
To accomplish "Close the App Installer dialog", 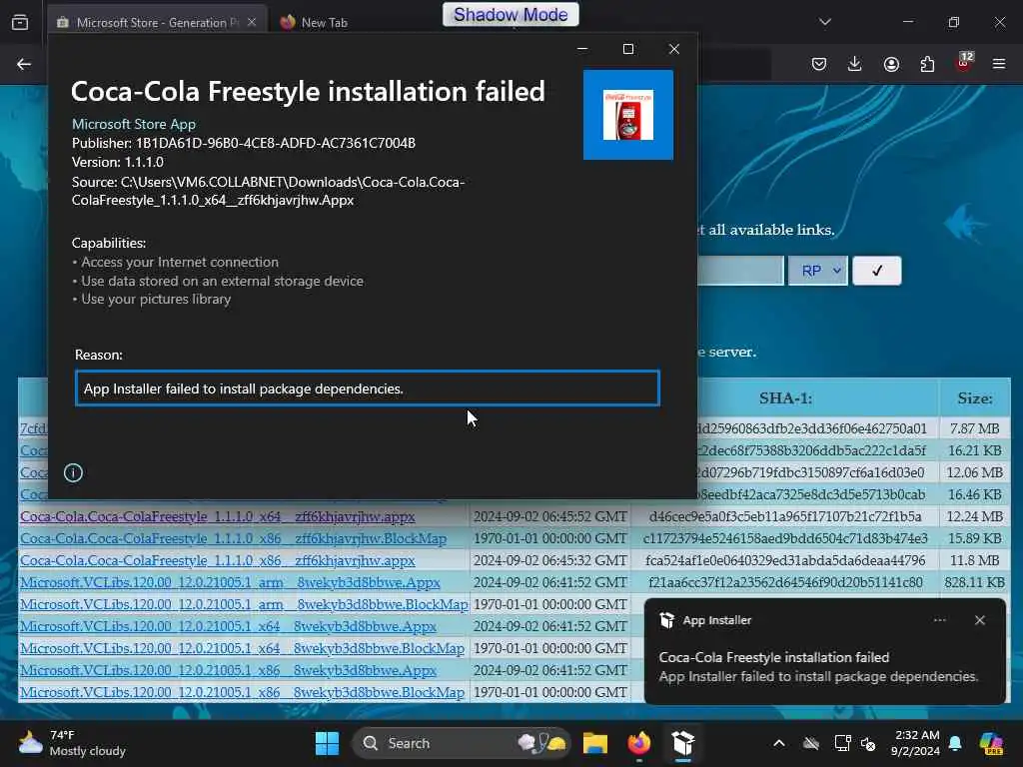I will (x=674, y=49).
